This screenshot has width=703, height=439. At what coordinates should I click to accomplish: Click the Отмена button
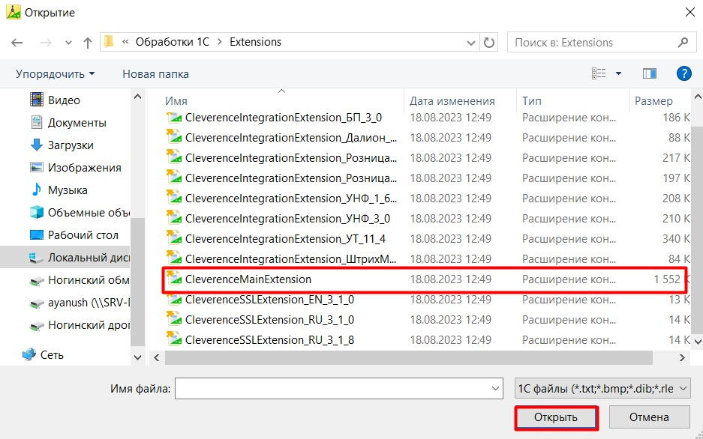[x=649, y=417]
